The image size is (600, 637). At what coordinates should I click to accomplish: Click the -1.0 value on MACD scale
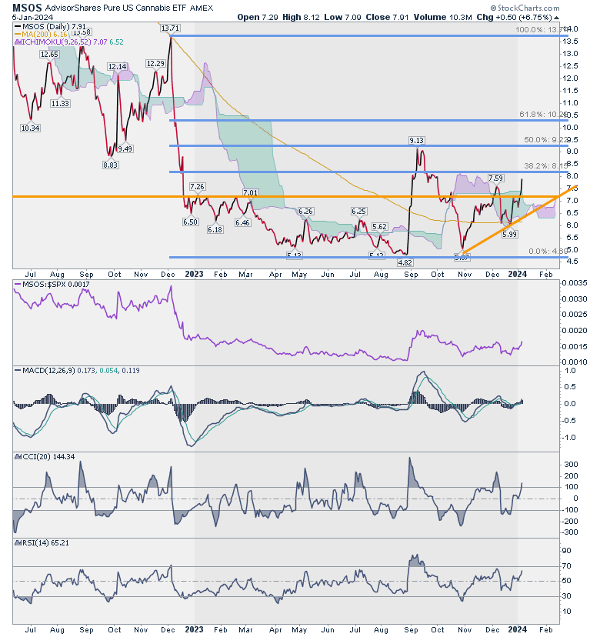[568, 438]
